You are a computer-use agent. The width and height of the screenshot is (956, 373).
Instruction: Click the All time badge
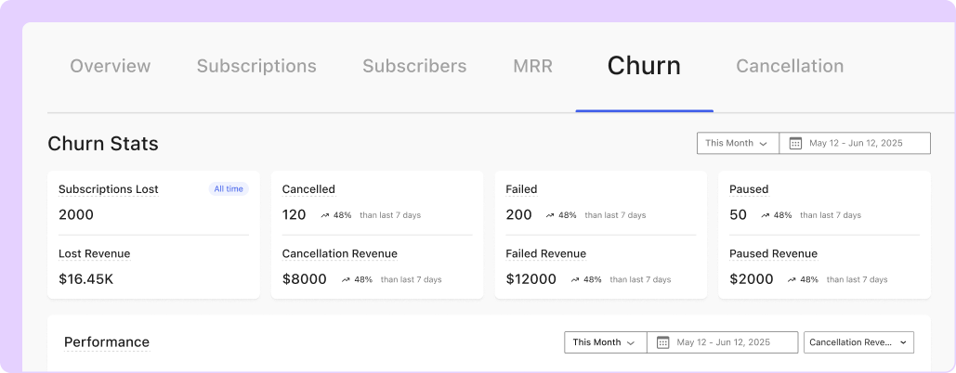pyautogui.click(x=229, y=188)
